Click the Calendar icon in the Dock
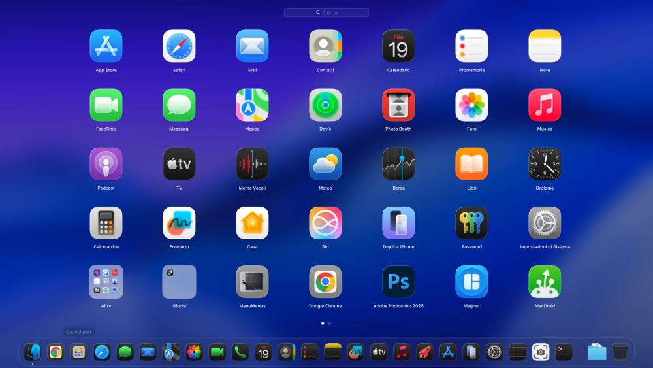 click(x=264, y=352)
